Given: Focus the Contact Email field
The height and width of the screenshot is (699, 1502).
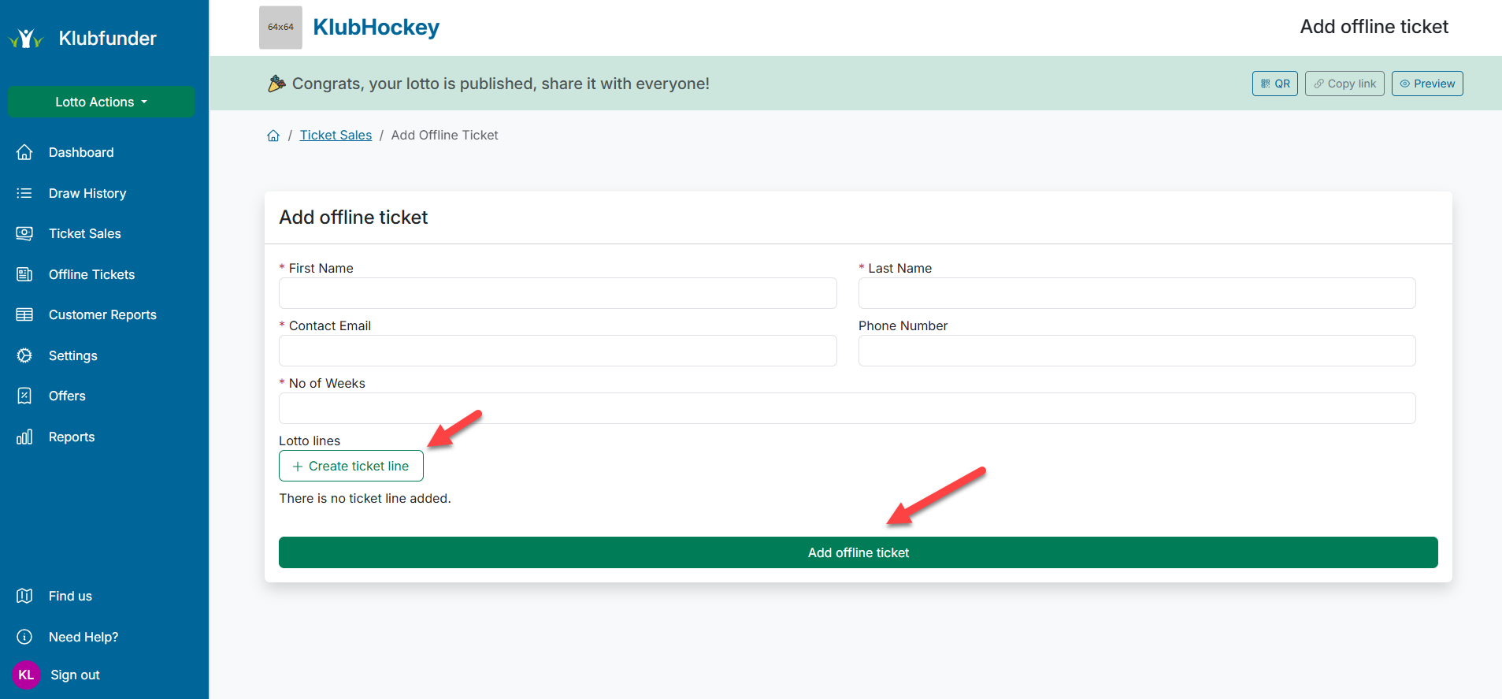Looking at the screenshot, I should [558, 351].
